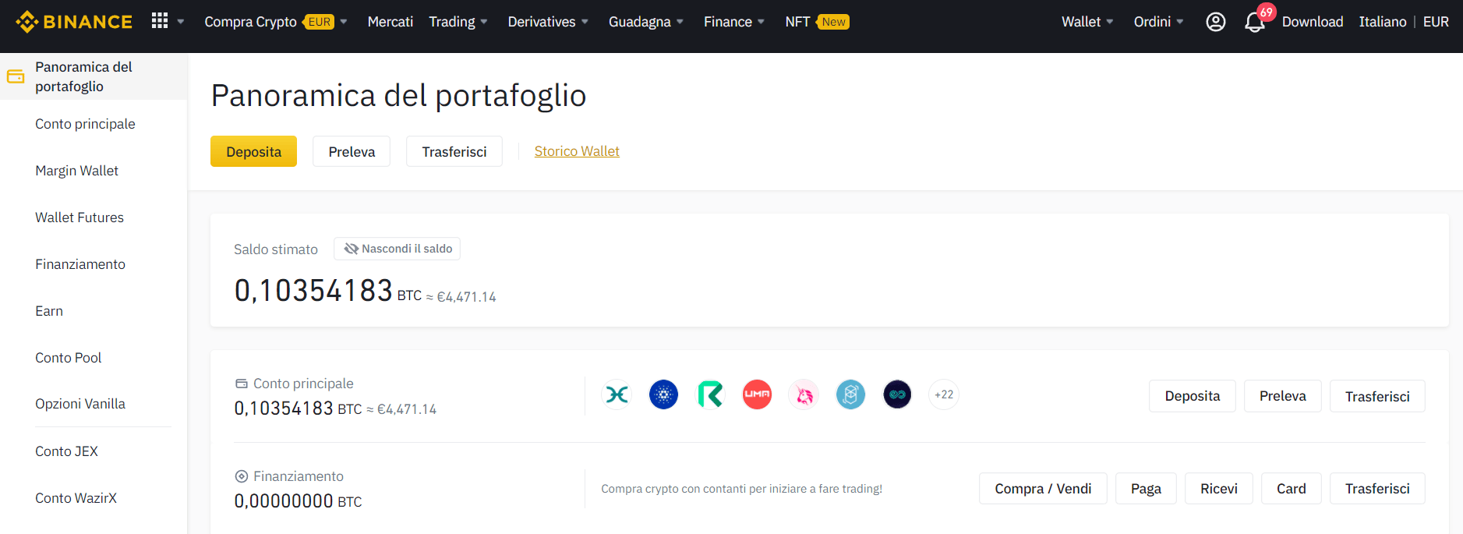Click the Ricevi button
The width and height of the screenshot is (1463, 534).
[1219, 489]
